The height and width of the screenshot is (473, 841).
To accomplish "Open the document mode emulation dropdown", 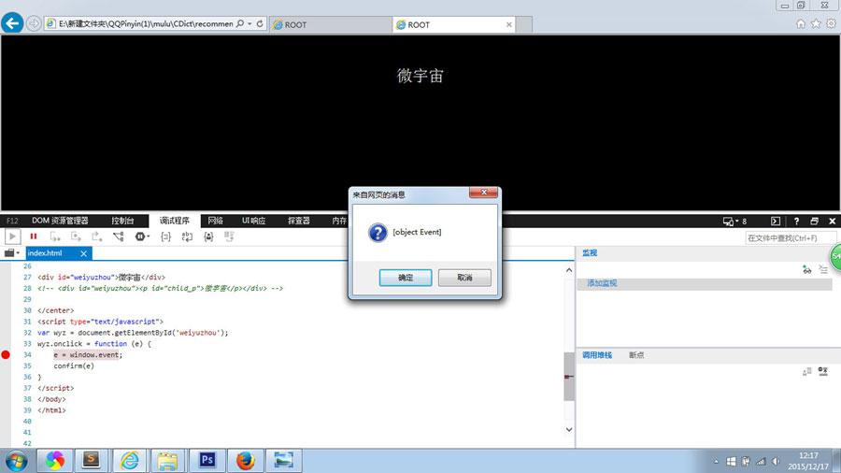I will point(734,222).
